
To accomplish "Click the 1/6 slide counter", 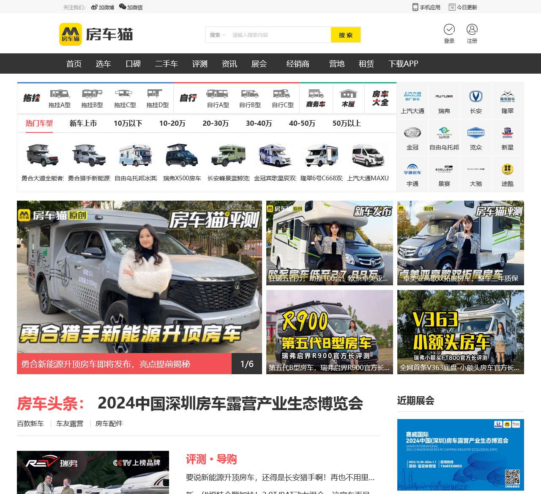I will click(x=247, y=364).
